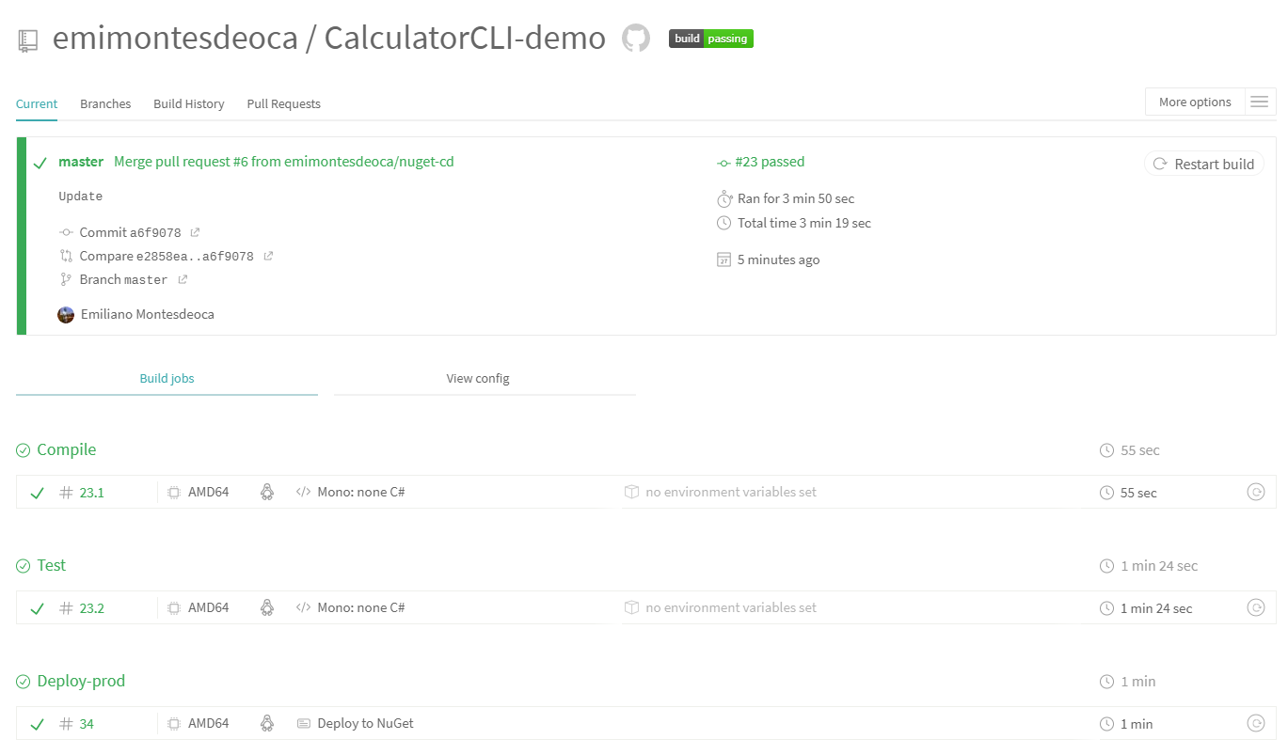The height and width of the screenshot is (755, 1288).
Task: Open job 34 Deploy to NuGet row
Action: pos(365,723)
